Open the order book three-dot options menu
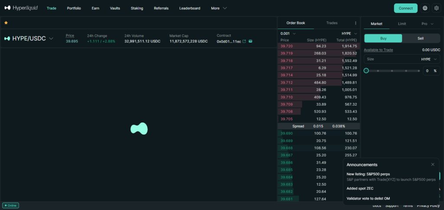The image size is (444, 210). coord(356,23)
